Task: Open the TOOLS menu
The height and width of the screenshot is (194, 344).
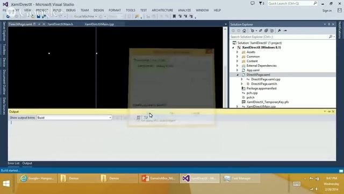Action: click(131, 10)
